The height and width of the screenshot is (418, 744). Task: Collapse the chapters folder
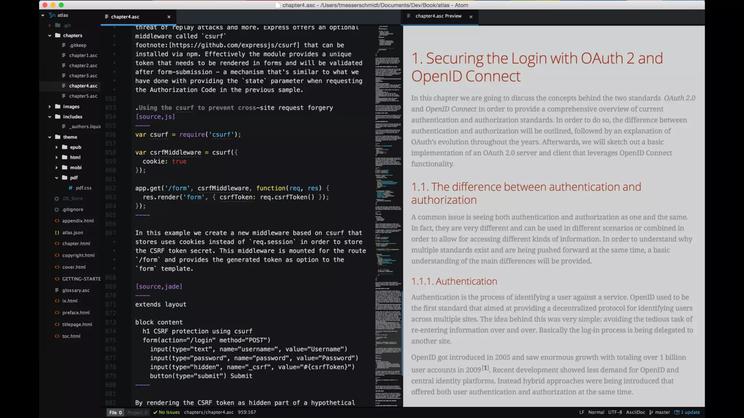point(50,36)
